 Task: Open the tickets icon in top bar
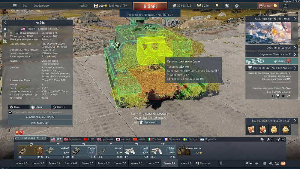point(236,5)
